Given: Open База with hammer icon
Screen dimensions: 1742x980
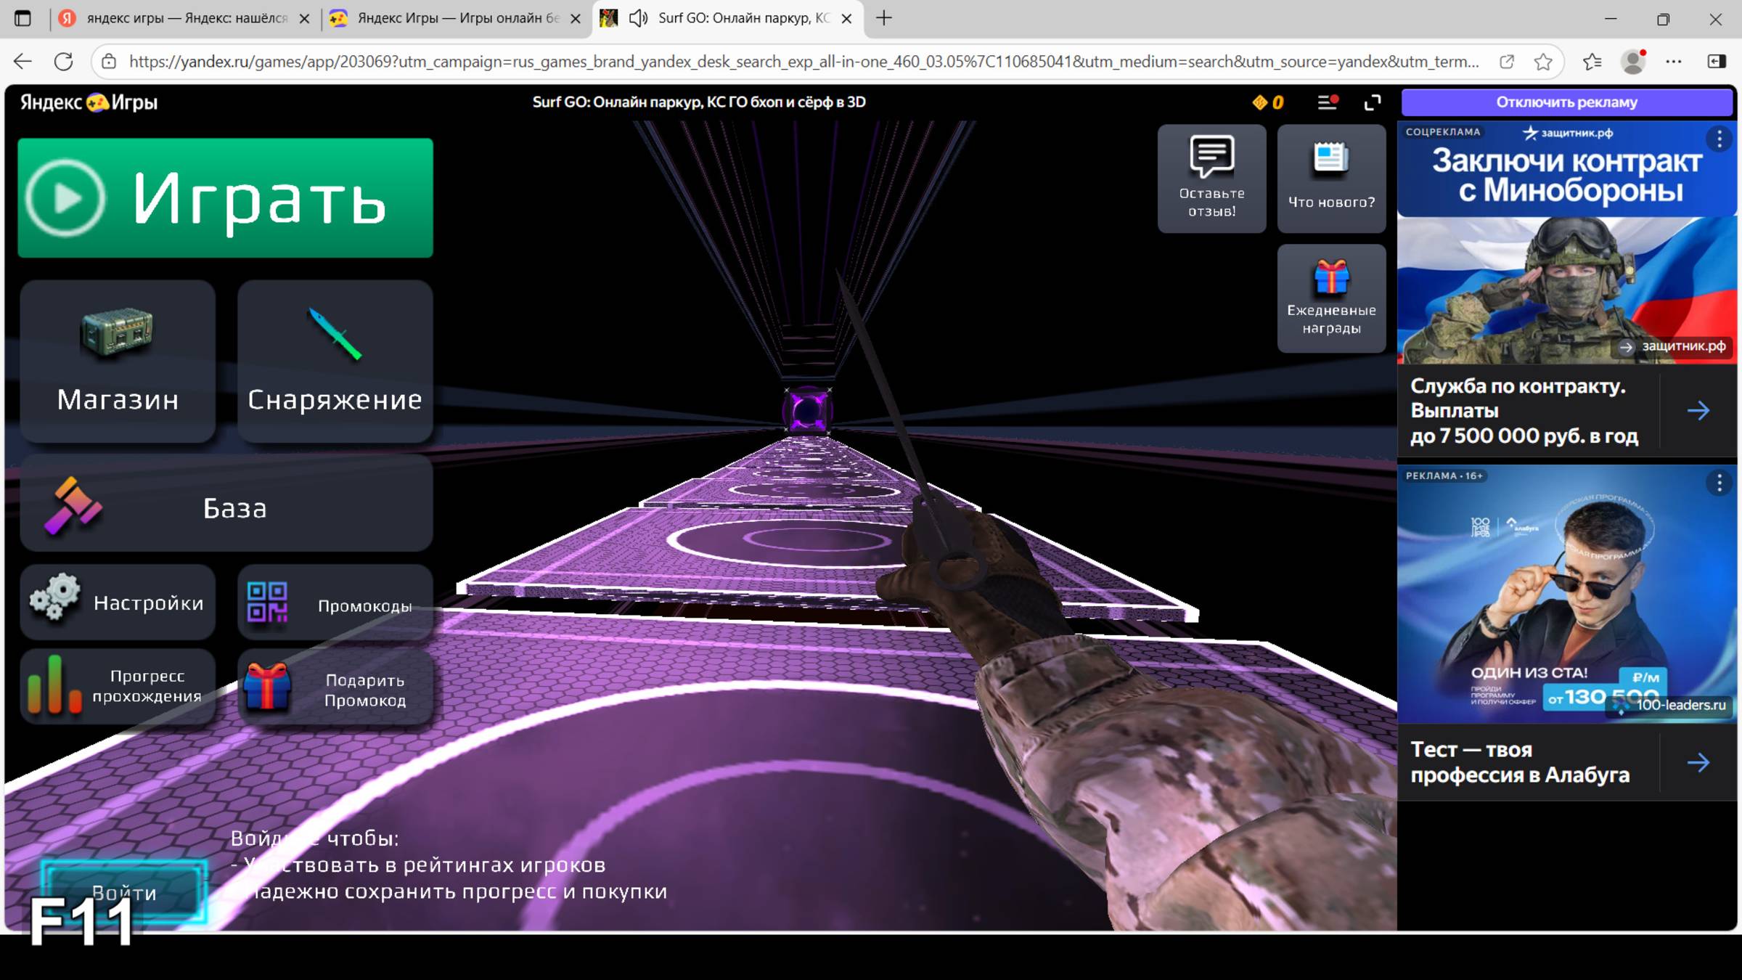Looking at the screenshot, I should [x=226, y=505].
